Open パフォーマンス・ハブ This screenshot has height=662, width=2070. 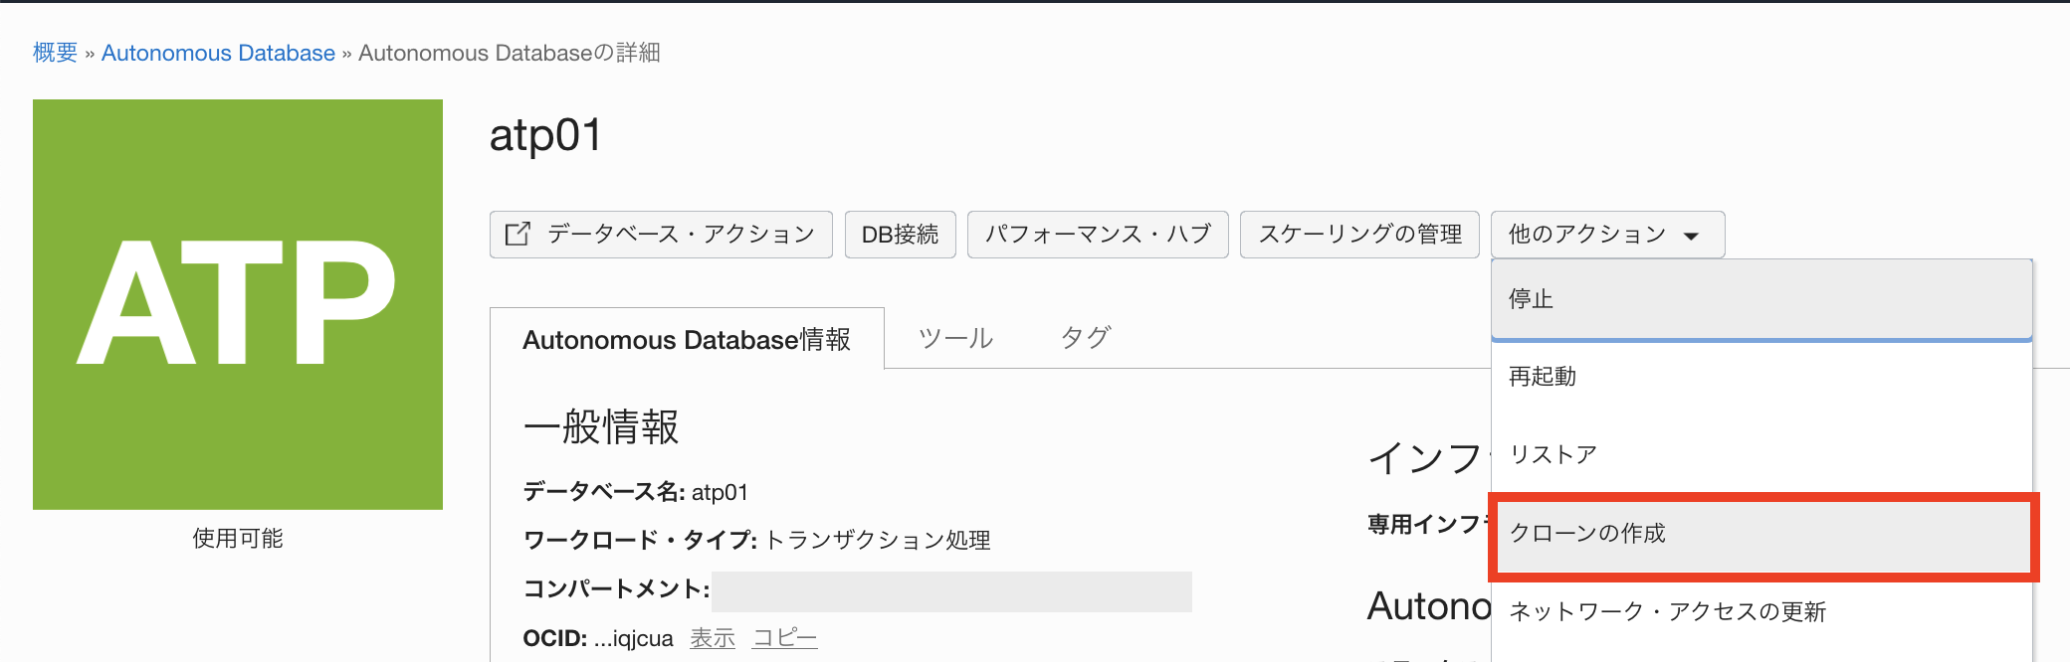1097,234
